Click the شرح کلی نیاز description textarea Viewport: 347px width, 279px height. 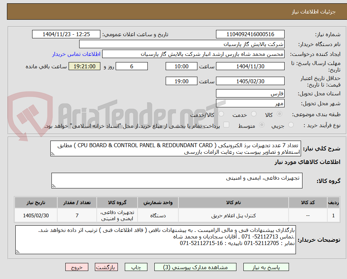click(x=176, y=149)
